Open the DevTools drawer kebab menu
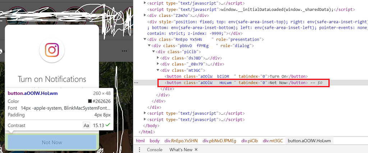Screen dimensions: 368x153 coord(139,149)
